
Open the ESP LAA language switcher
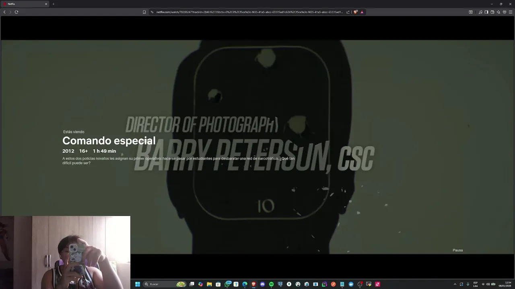tap(476, 284)
